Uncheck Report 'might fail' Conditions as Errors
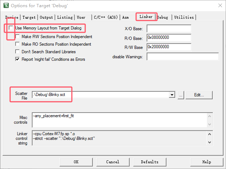The image size is (226, 169). (18, 59)
